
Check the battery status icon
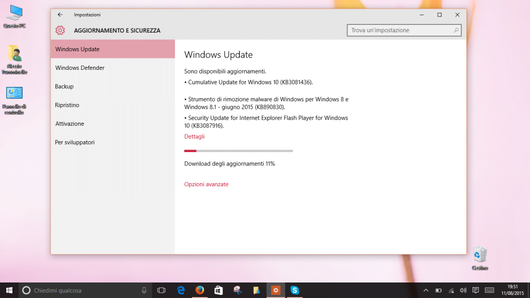[438, 290]
